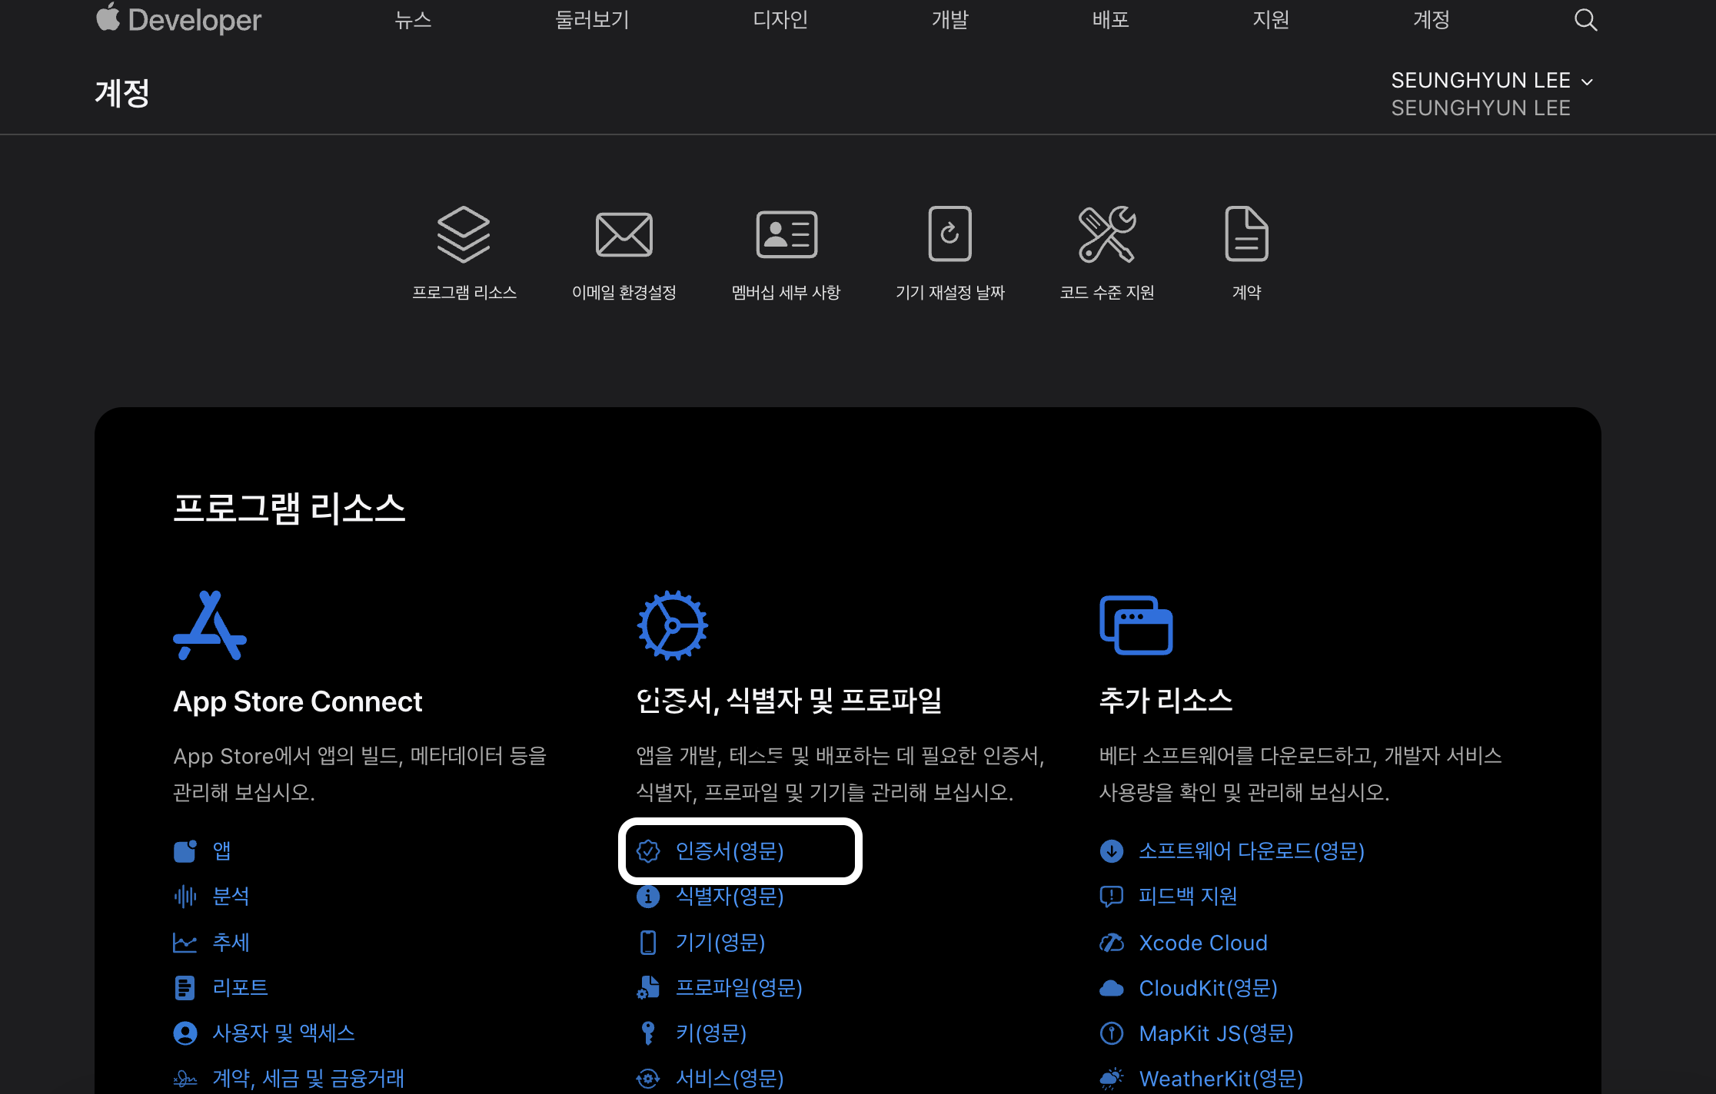Open 사용자 및 액세스 link

pyautogui.click(x=283, y=1033)
